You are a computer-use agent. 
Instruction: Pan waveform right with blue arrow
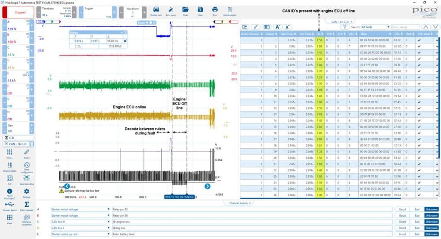pyautogui.click(x=207, y=186)
